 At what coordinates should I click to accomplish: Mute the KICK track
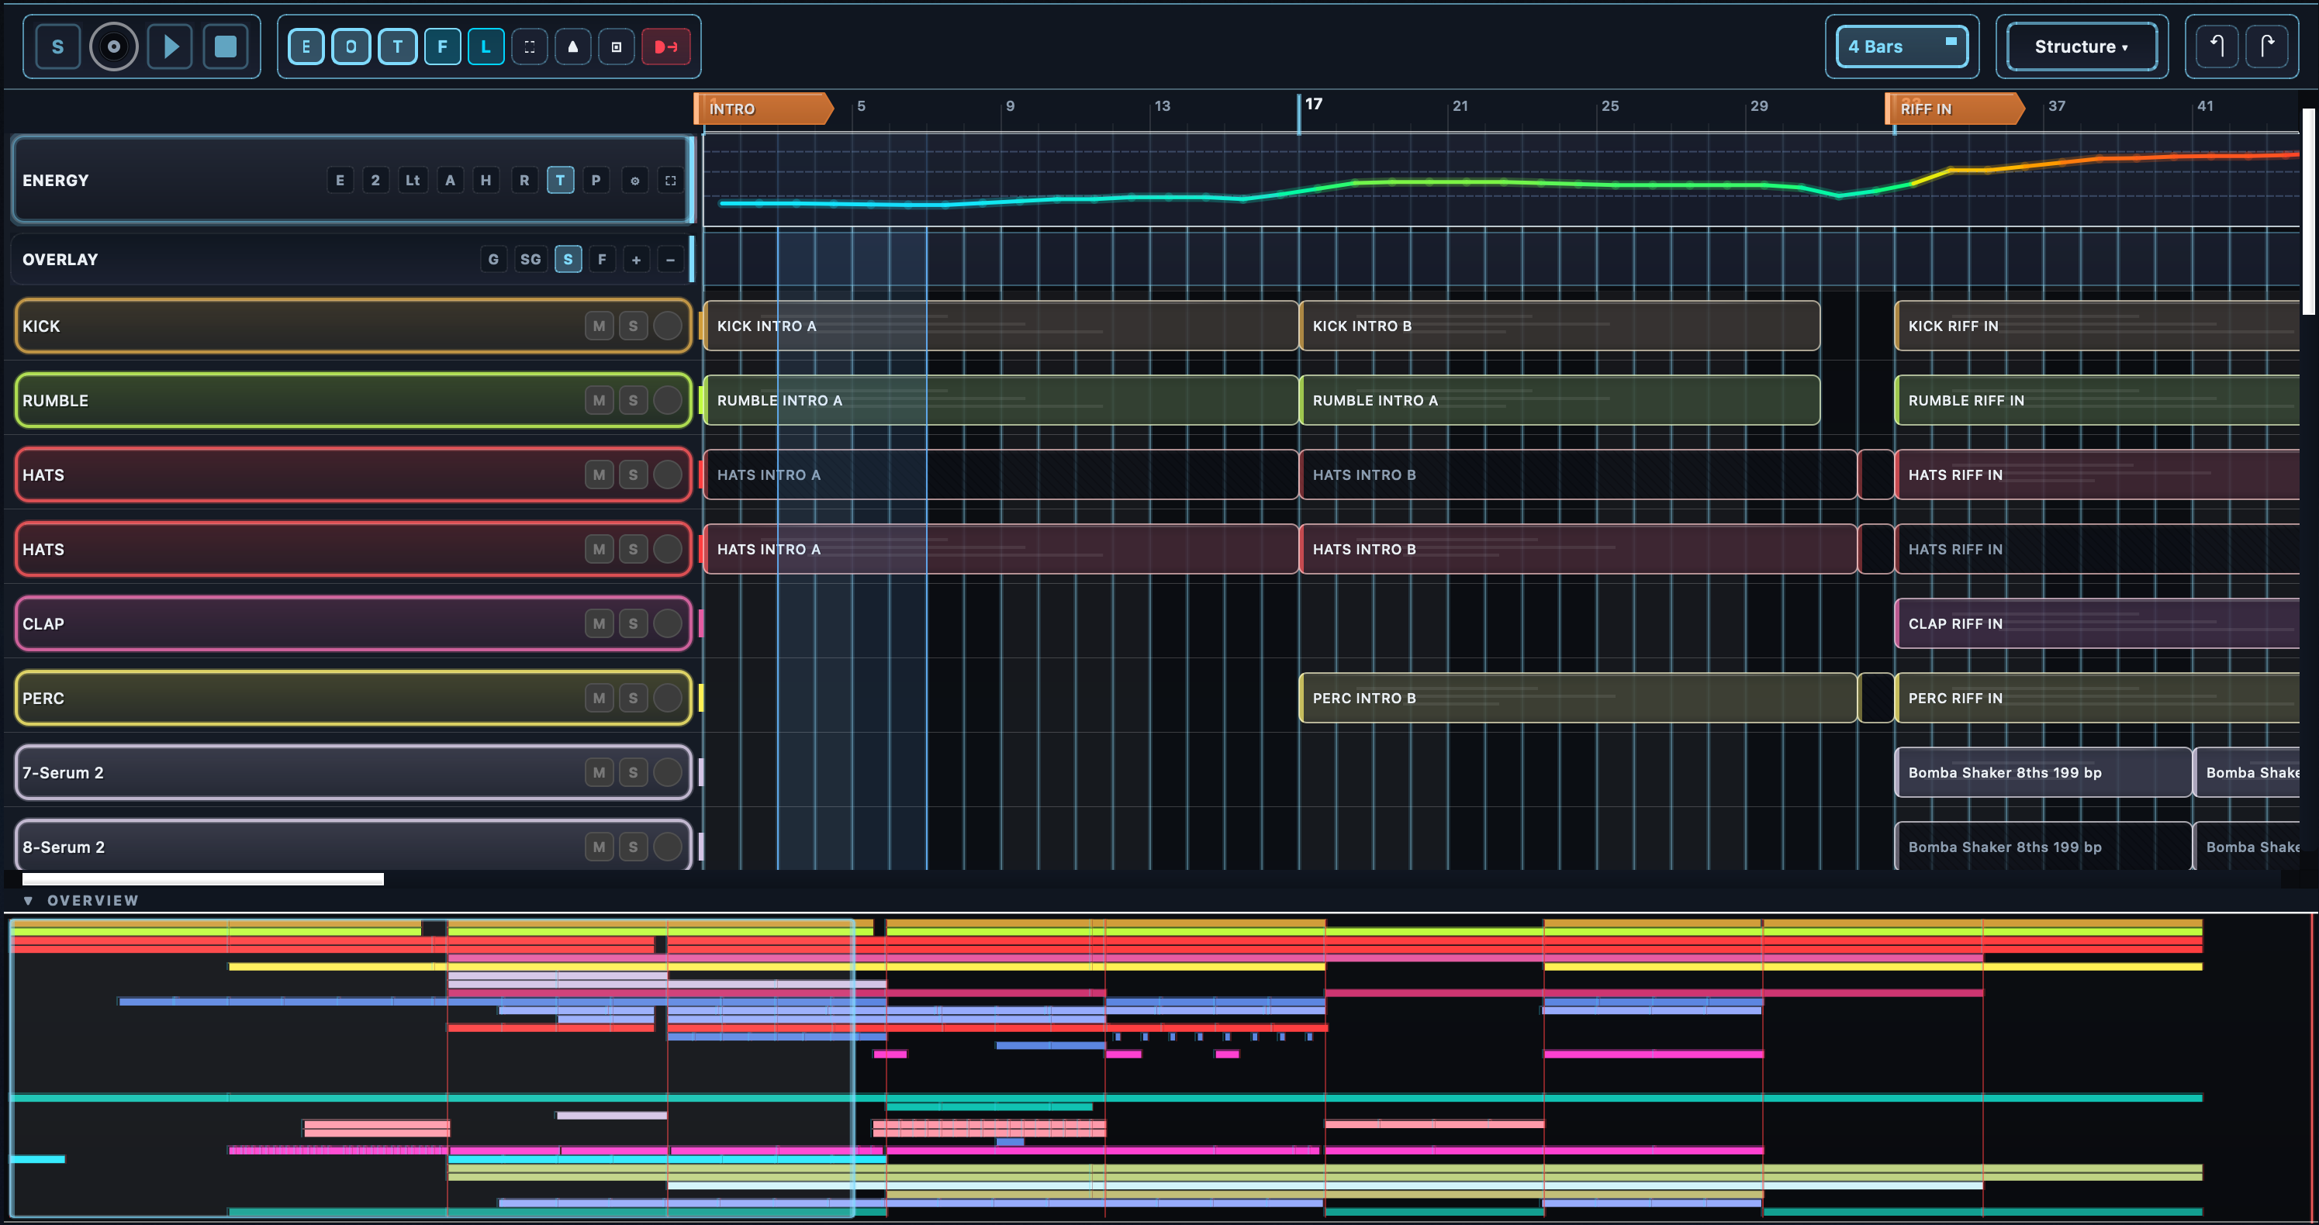click(600, 326)
